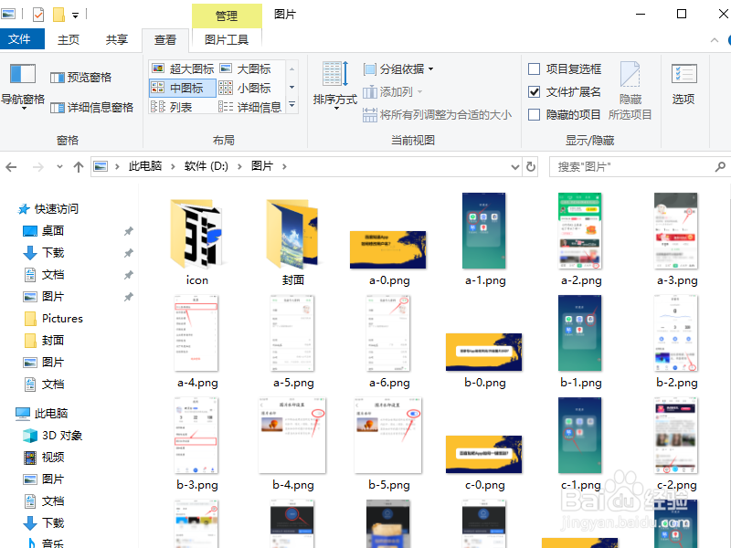Click Size all columns to fit
Viewport: 731px width, 548px height.
click(x=438, y=115)
